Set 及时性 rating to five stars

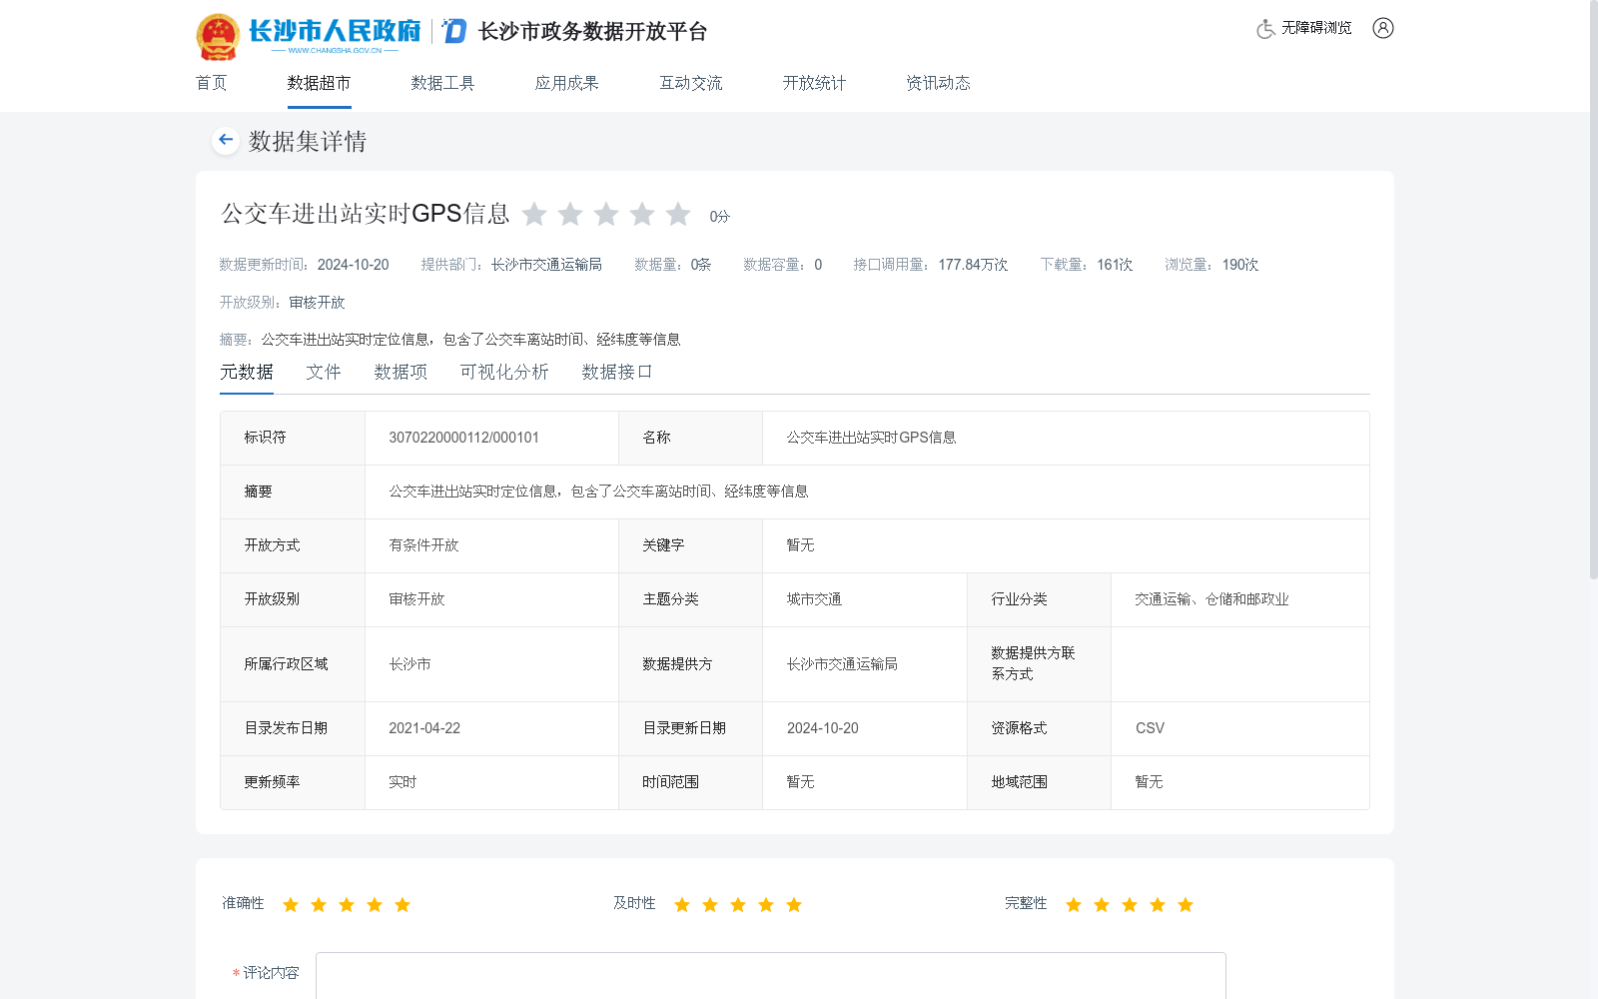(x=794, y=904)
